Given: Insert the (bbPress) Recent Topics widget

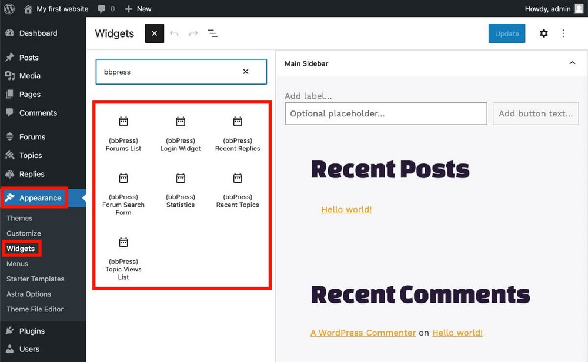Looking at the screenshot, I should tap(238, 190).
